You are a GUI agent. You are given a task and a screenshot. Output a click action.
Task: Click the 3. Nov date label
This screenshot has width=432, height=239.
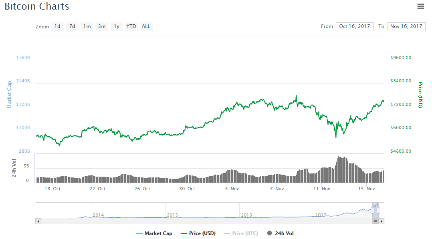[232, 189]
